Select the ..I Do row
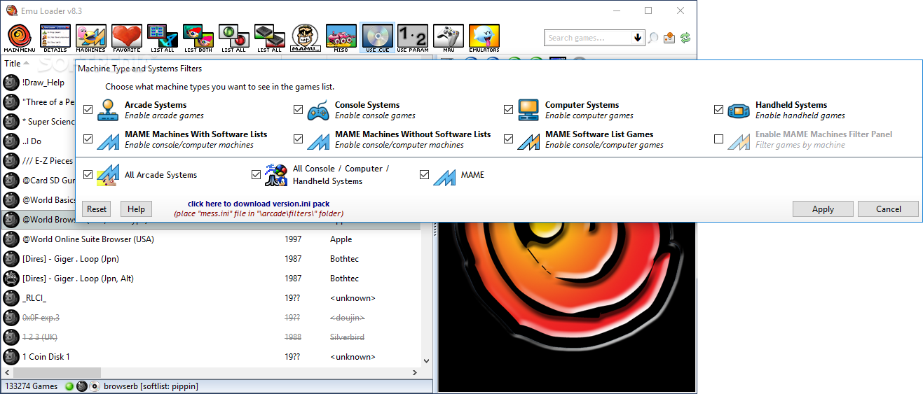 (x=38, y=141)
